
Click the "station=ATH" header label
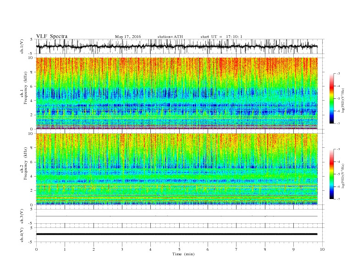click(170, 37)
